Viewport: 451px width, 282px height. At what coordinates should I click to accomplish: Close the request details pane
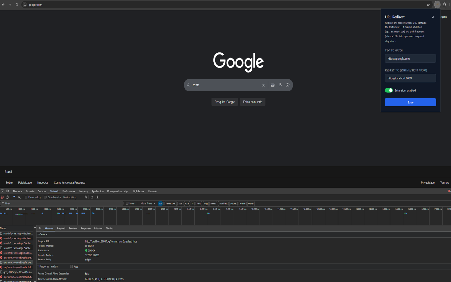pos(40,228)
